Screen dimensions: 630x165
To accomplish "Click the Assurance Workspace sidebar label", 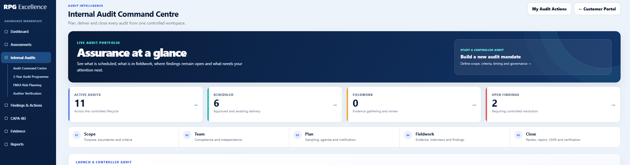I will pyautogui.click(x=23, y=21).
